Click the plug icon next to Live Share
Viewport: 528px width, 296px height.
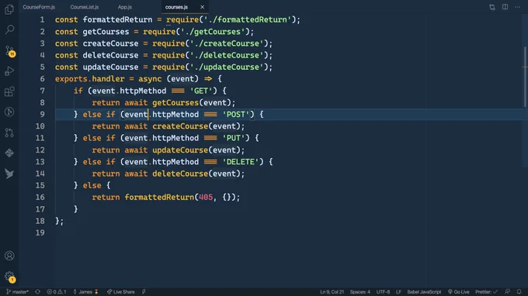click(x=144, y=291)
